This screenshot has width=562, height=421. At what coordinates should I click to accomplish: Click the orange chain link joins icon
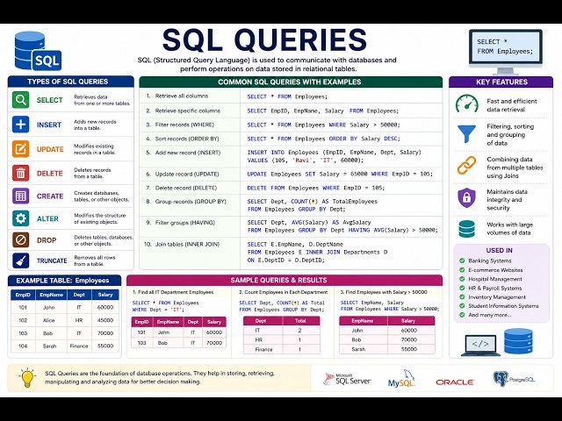click(x=466, y=166)
